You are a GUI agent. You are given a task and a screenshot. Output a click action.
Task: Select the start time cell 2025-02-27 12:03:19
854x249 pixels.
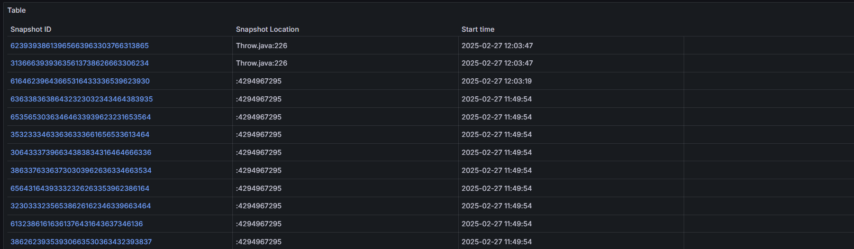click(496, 81)
